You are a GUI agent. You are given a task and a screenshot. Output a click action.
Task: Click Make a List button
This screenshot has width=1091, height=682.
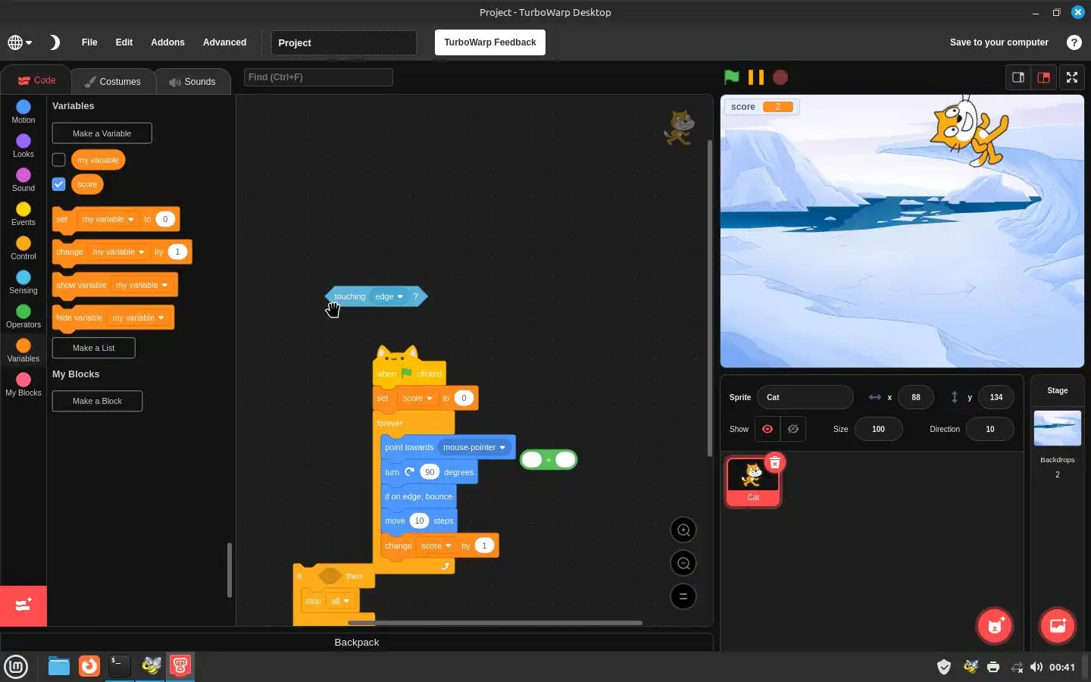click(94, 348)
